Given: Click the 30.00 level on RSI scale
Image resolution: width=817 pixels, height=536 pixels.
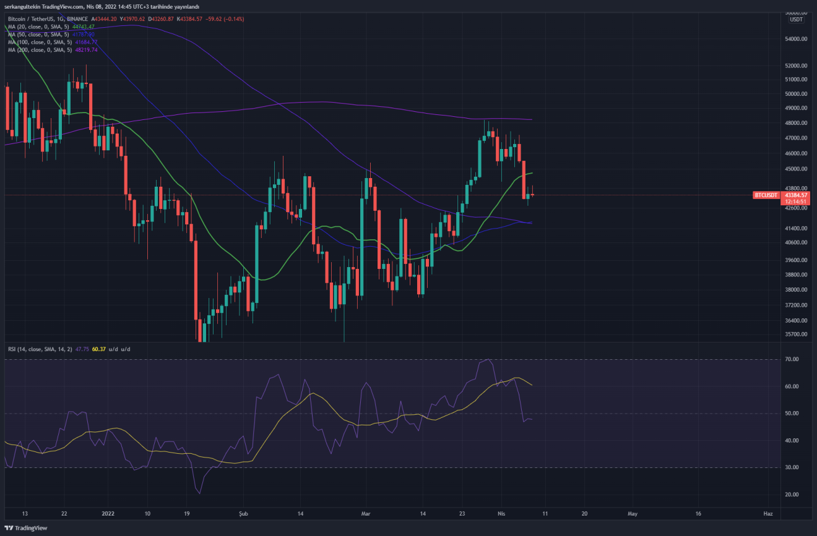Looking at the screenshot, I should (792, 467).
